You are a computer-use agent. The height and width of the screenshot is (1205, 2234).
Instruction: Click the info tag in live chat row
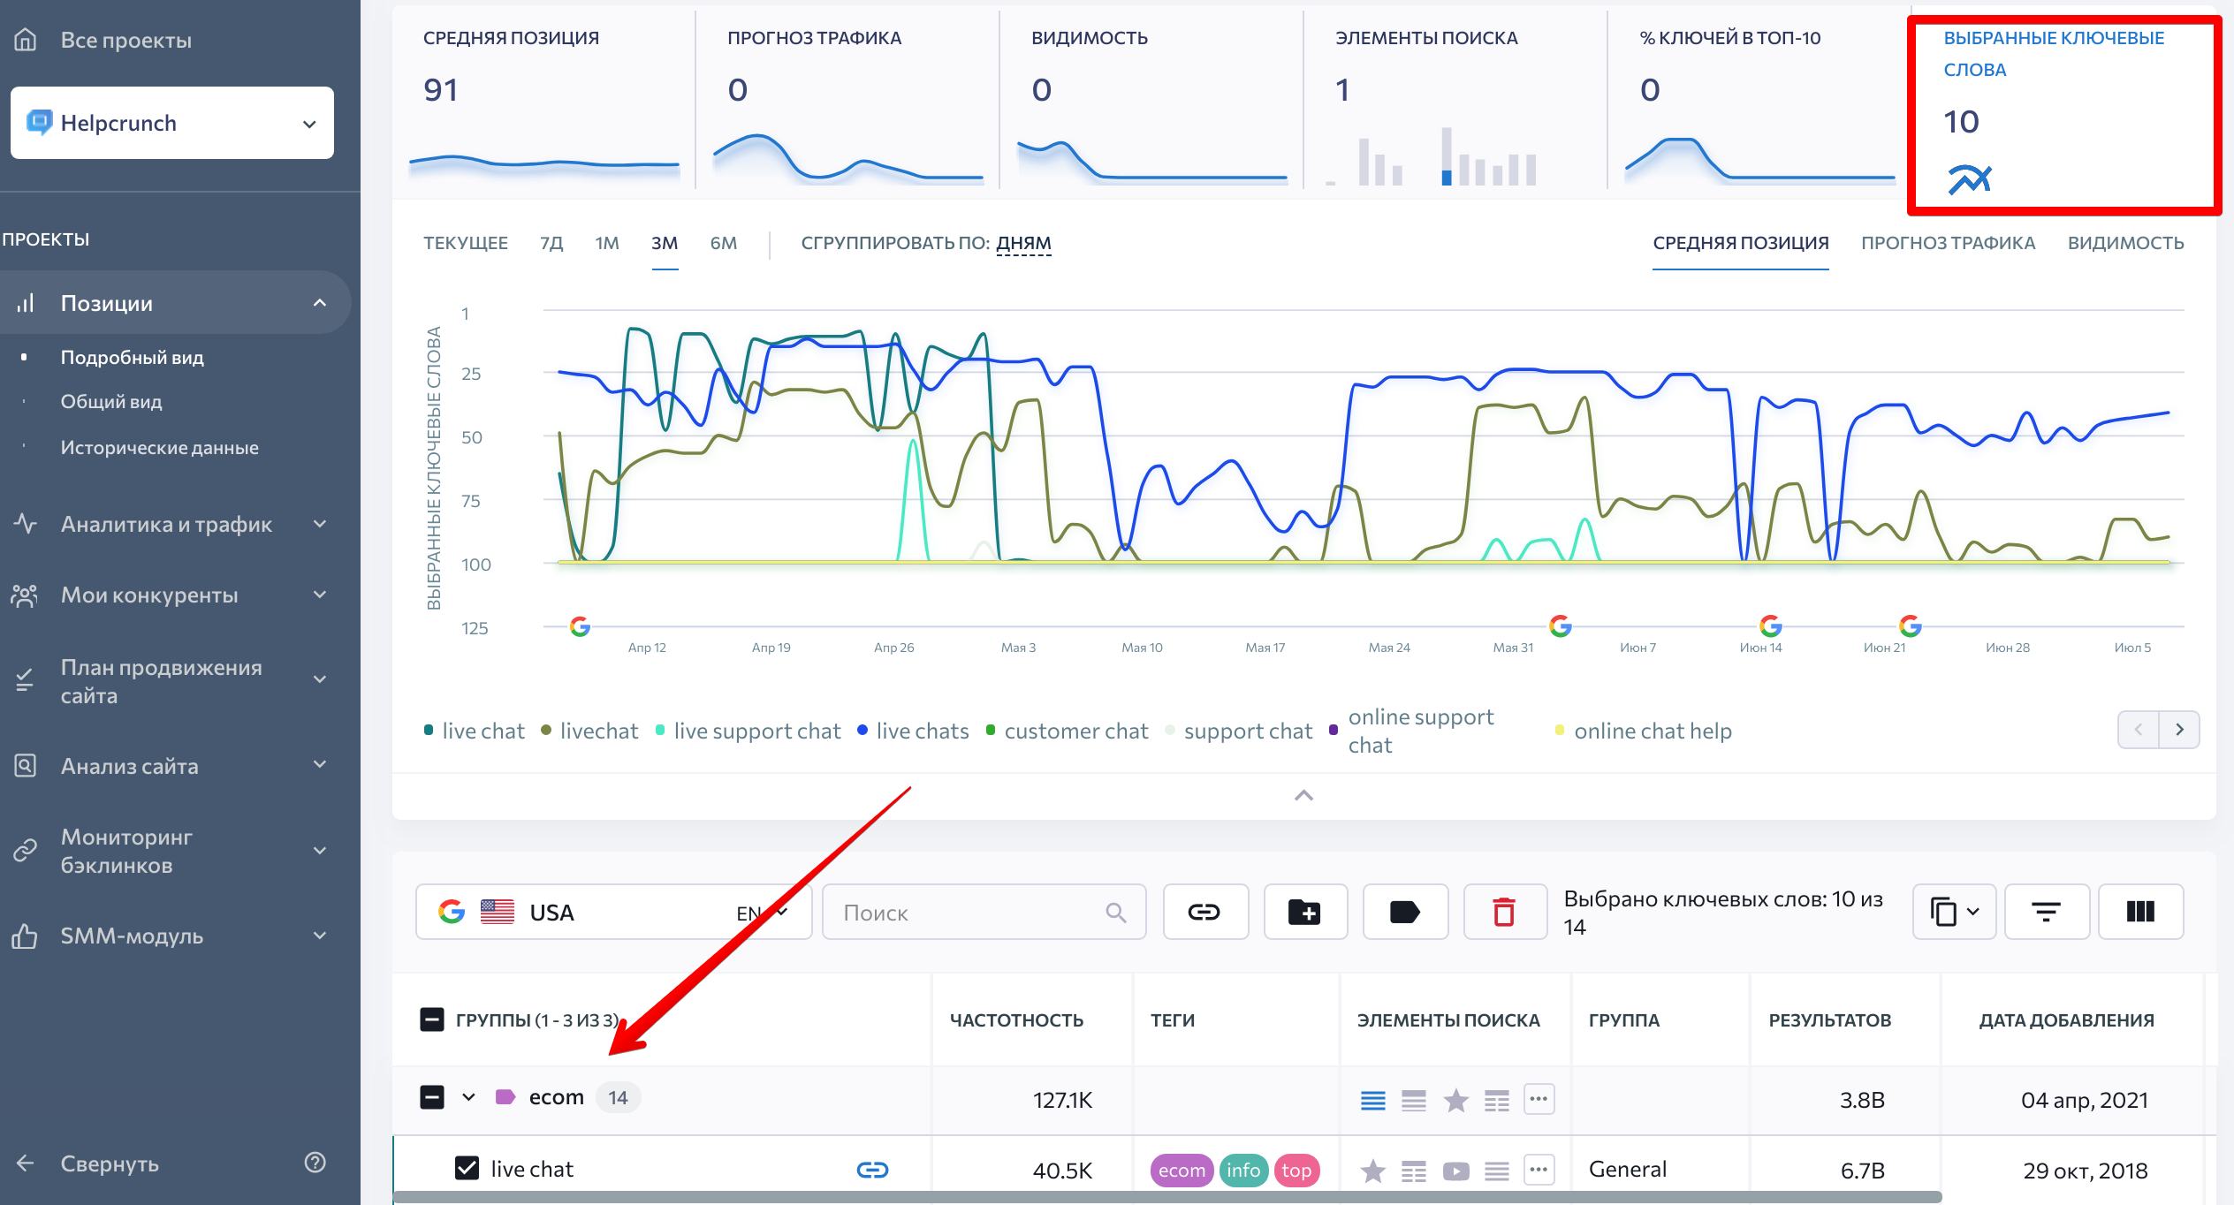pos(1242,1171)
